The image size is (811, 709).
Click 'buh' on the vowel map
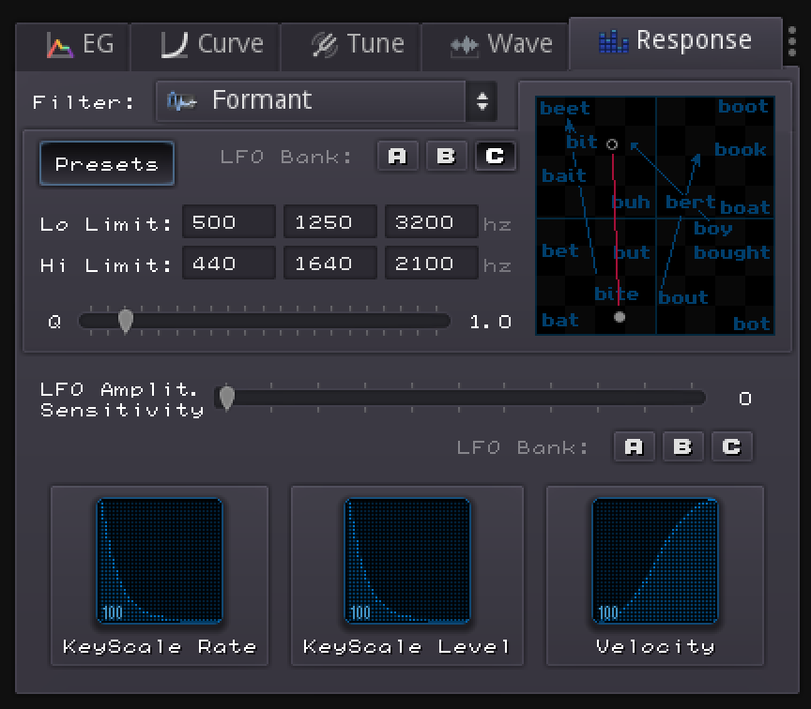(631, 202)
